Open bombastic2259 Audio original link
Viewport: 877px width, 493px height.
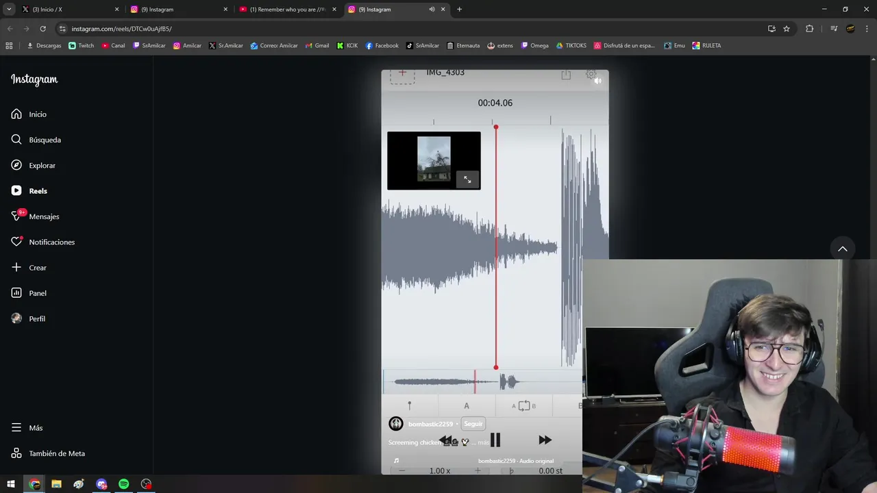515,461
